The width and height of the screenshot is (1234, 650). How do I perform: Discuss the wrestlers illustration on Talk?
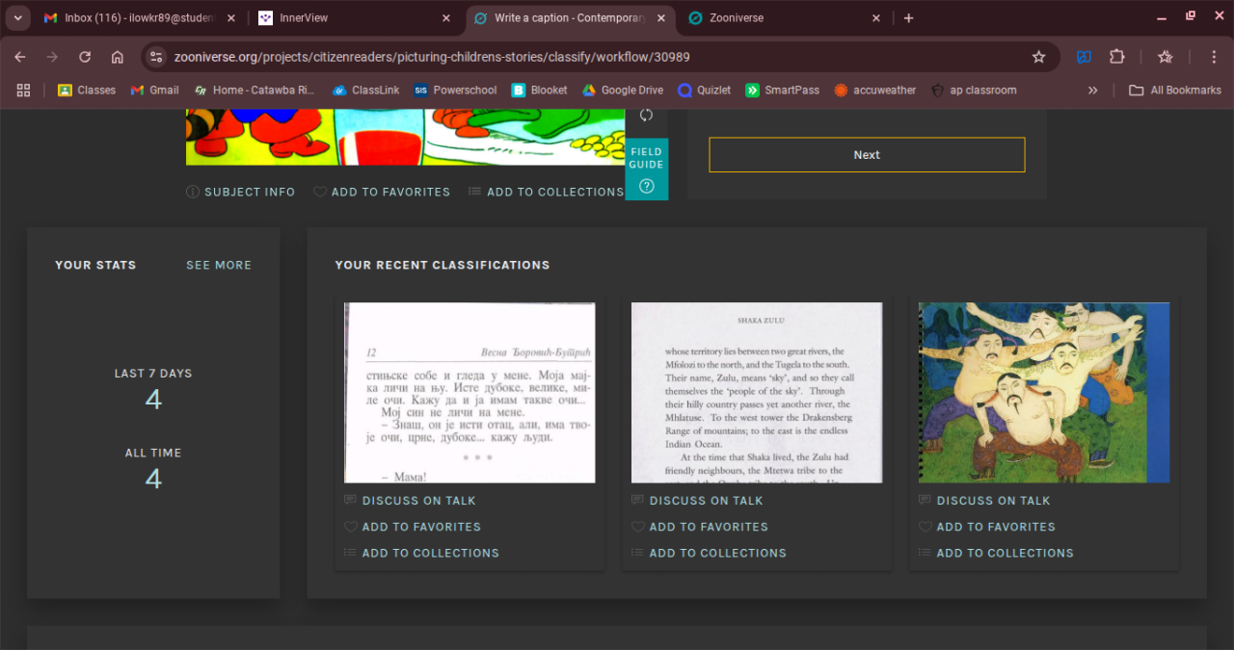coord(985,501)
